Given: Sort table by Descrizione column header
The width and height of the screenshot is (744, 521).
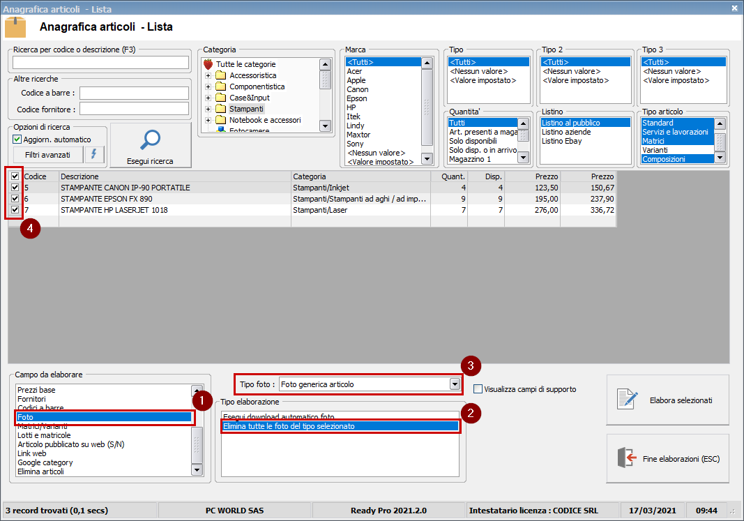Looking at the screenshot, I should point(175,176).
